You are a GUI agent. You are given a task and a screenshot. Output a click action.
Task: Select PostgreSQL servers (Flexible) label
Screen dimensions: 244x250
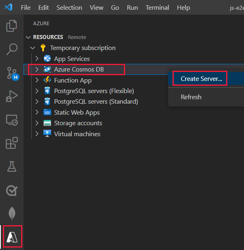click(x=94, y=91)
